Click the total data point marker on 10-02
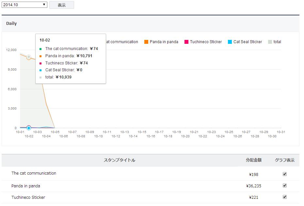The width and height of the screenshot is (304, 206). coord(29,57)
